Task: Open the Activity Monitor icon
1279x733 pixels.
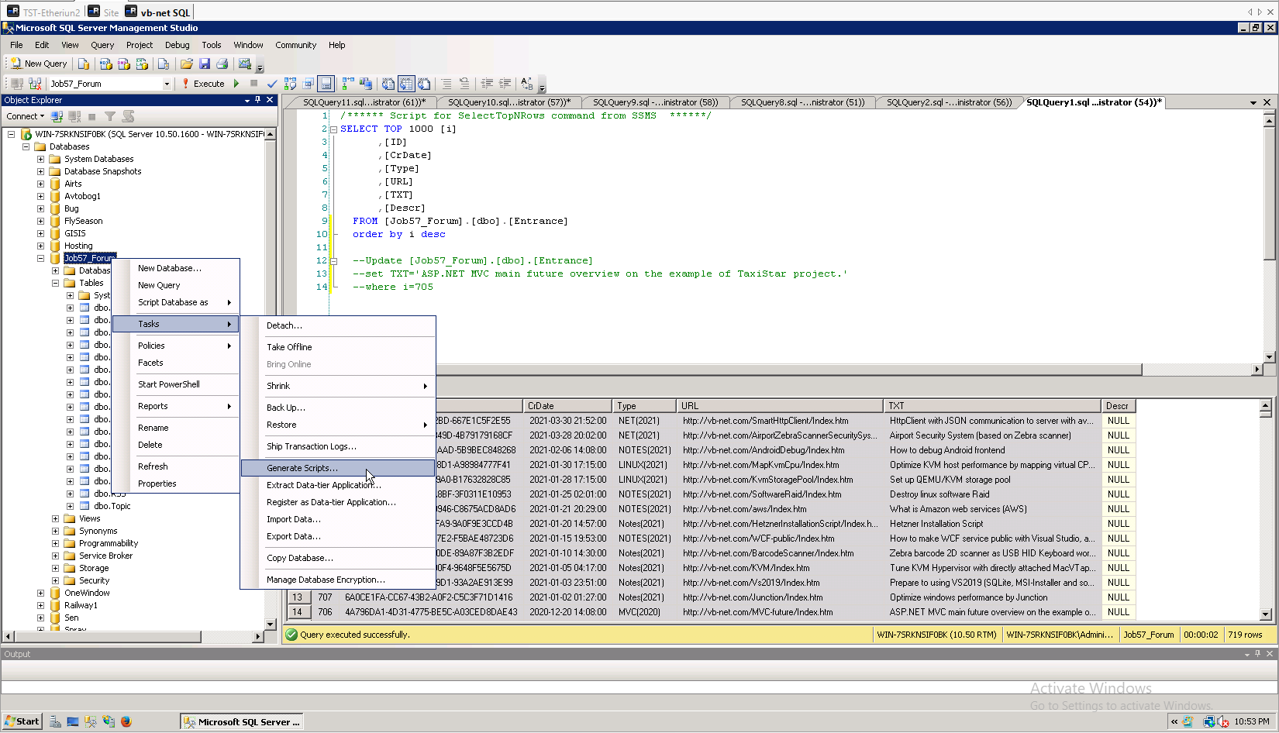Action: 245,64
